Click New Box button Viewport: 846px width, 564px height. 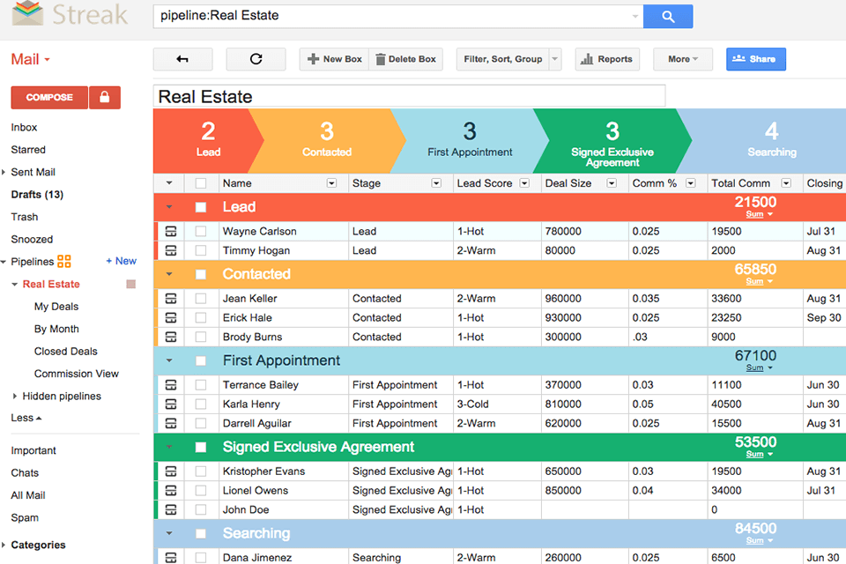tap(335, 59)
